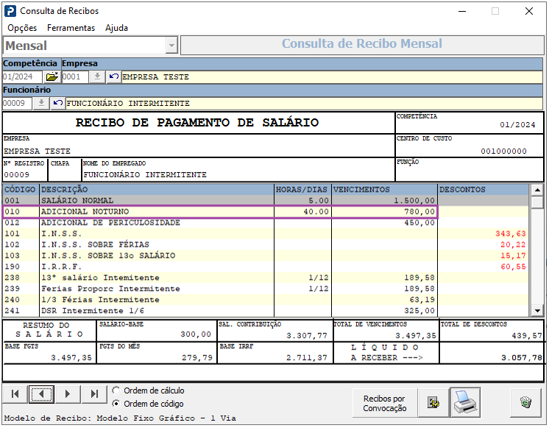Click the centro de custo 001000000

[x=503, y=151]
